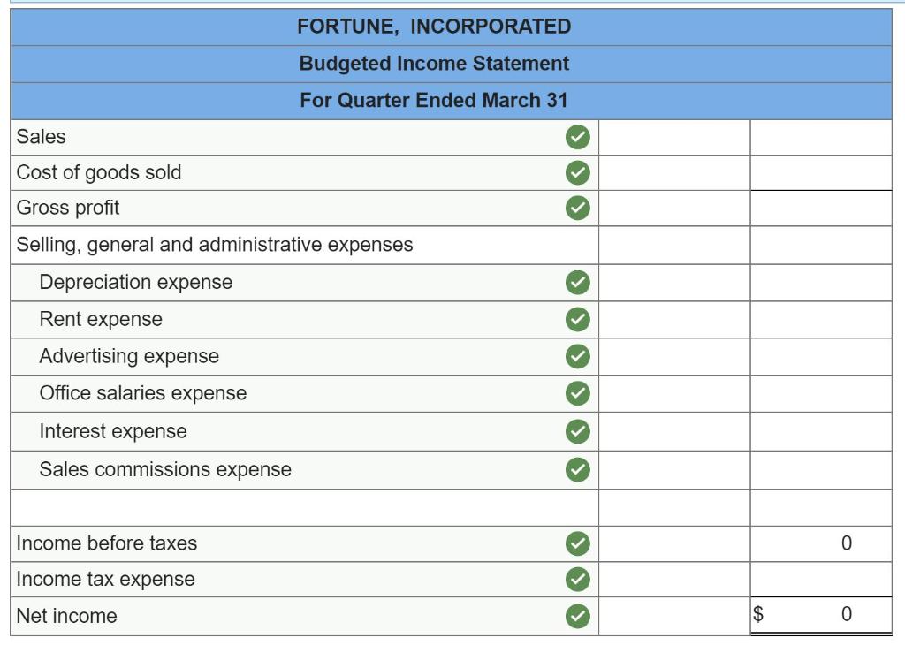The height and width of the screenshot is (653, 905).
Task: Click the Income before taxes checkmark icon
Action: coord(577,543)
